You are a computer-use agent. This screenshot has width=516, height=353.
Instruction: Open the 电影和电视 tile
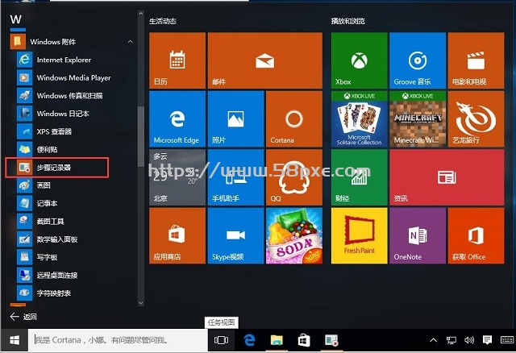(x=476, y=60)
